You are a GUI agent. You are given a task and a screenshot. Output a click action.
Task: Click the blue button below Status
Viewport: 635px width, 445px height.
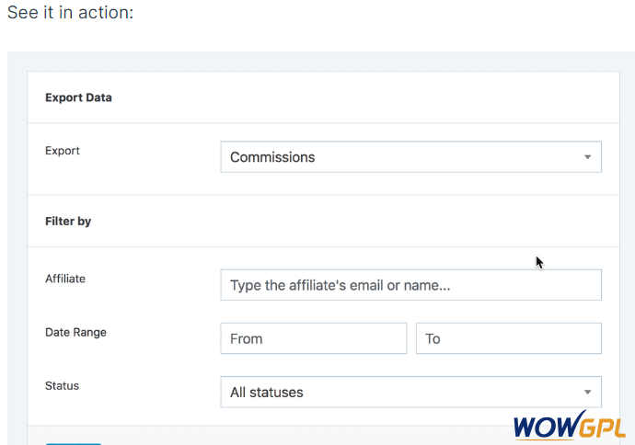pos(74,444)
